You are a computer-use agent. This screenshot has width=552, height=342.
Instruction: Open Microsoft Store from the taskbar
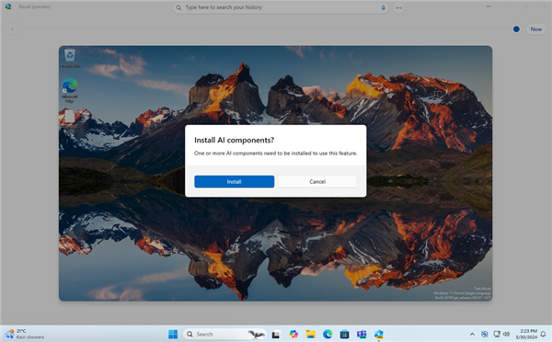coord(345,334)
